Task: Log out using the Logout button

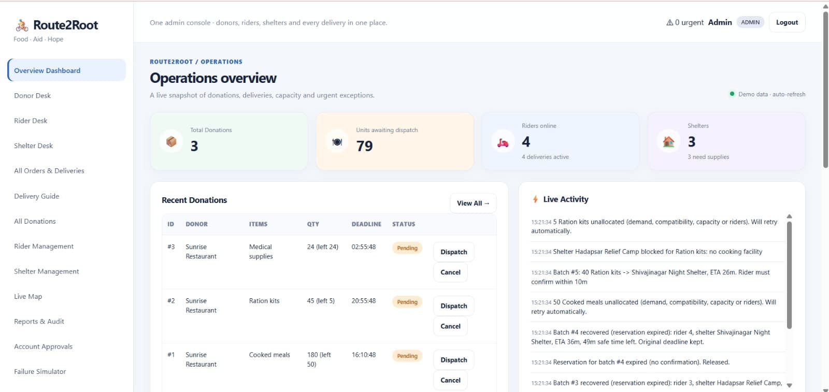Action: [x=787, y=22]
